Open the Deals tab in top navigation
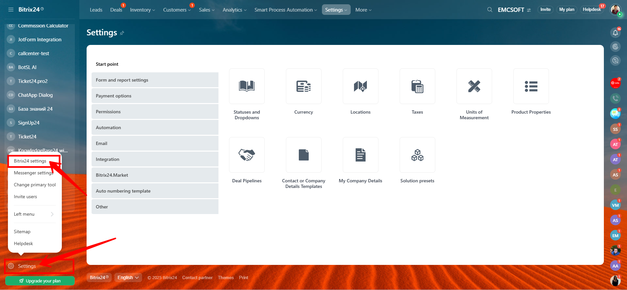This screenshot has width=627, height=290. [x=116, y=10]
